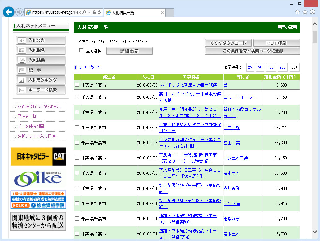Open 発注者一覧 link

pos(27,116)
